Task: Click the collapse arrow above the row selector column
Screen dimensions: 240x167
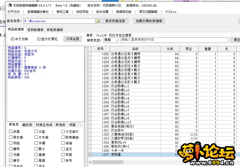Action: click(x=86, y=48)
